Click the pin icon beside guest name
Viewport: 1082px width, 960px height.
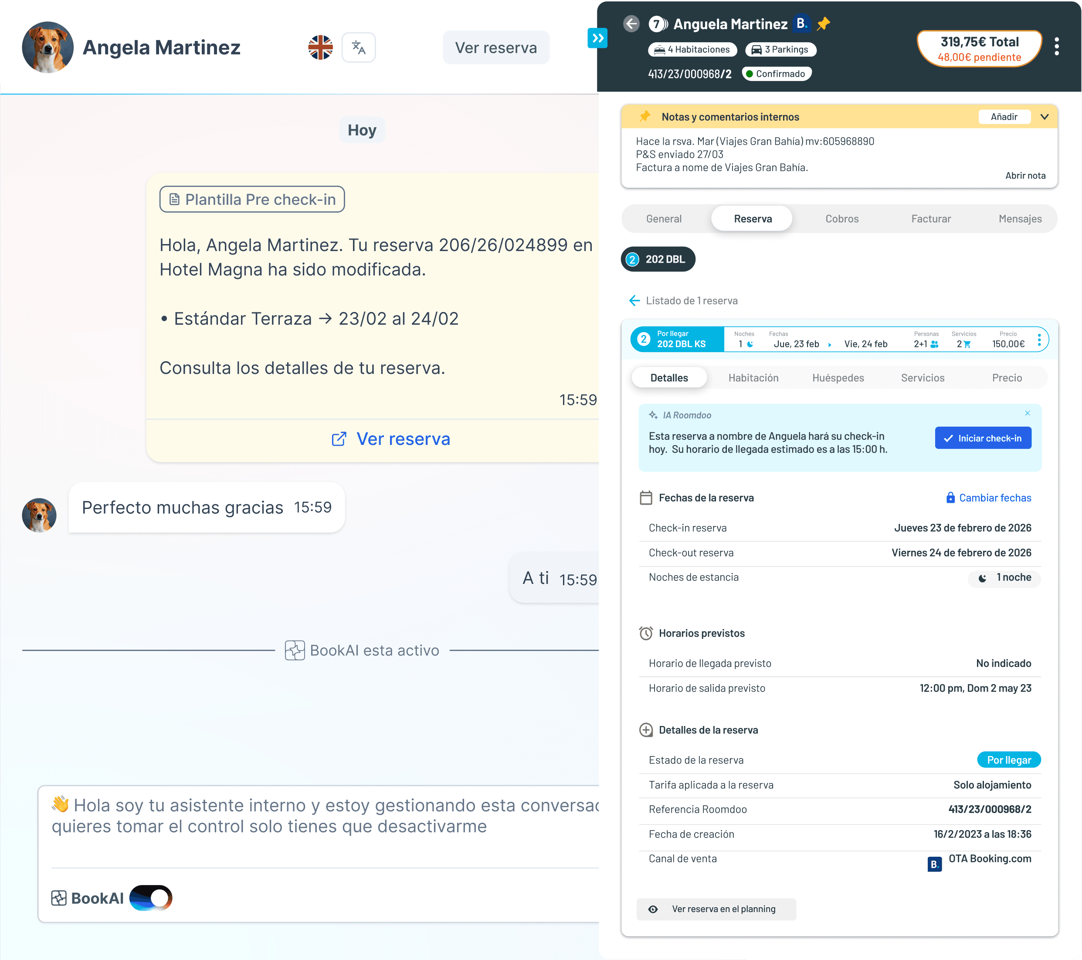(x=823, y=24)
